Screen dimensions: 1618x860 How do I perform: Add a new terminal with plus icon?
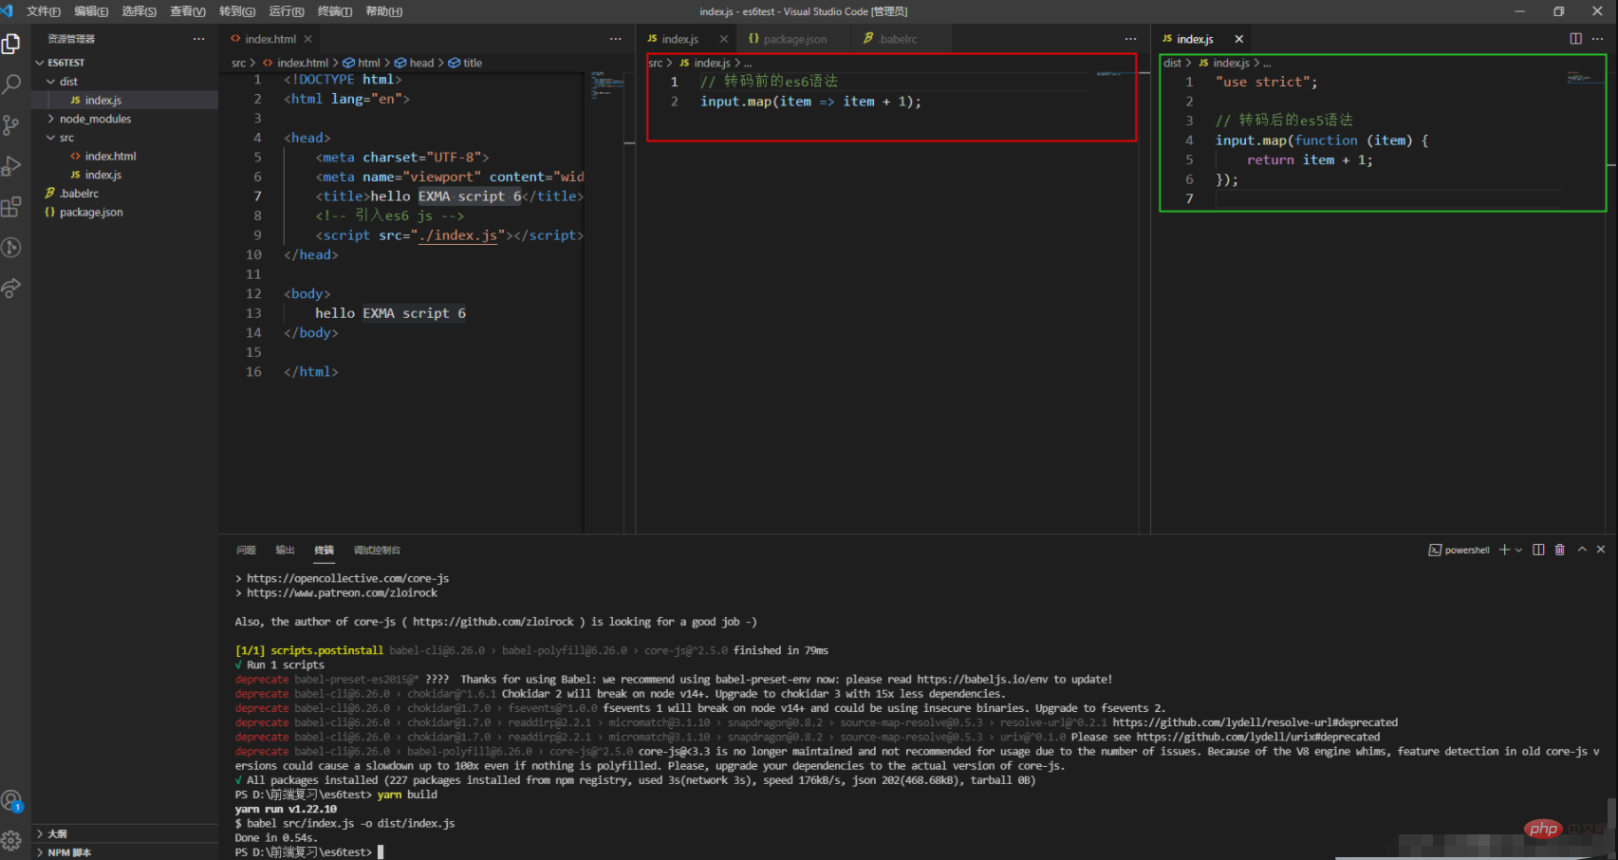1504,550
